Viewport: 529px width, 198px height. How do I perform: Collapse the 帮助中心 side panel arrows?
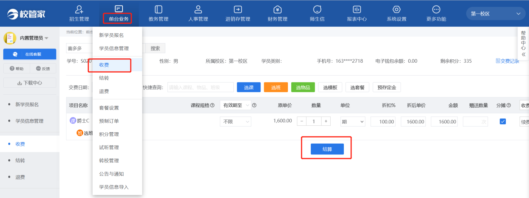pos(523,54)
